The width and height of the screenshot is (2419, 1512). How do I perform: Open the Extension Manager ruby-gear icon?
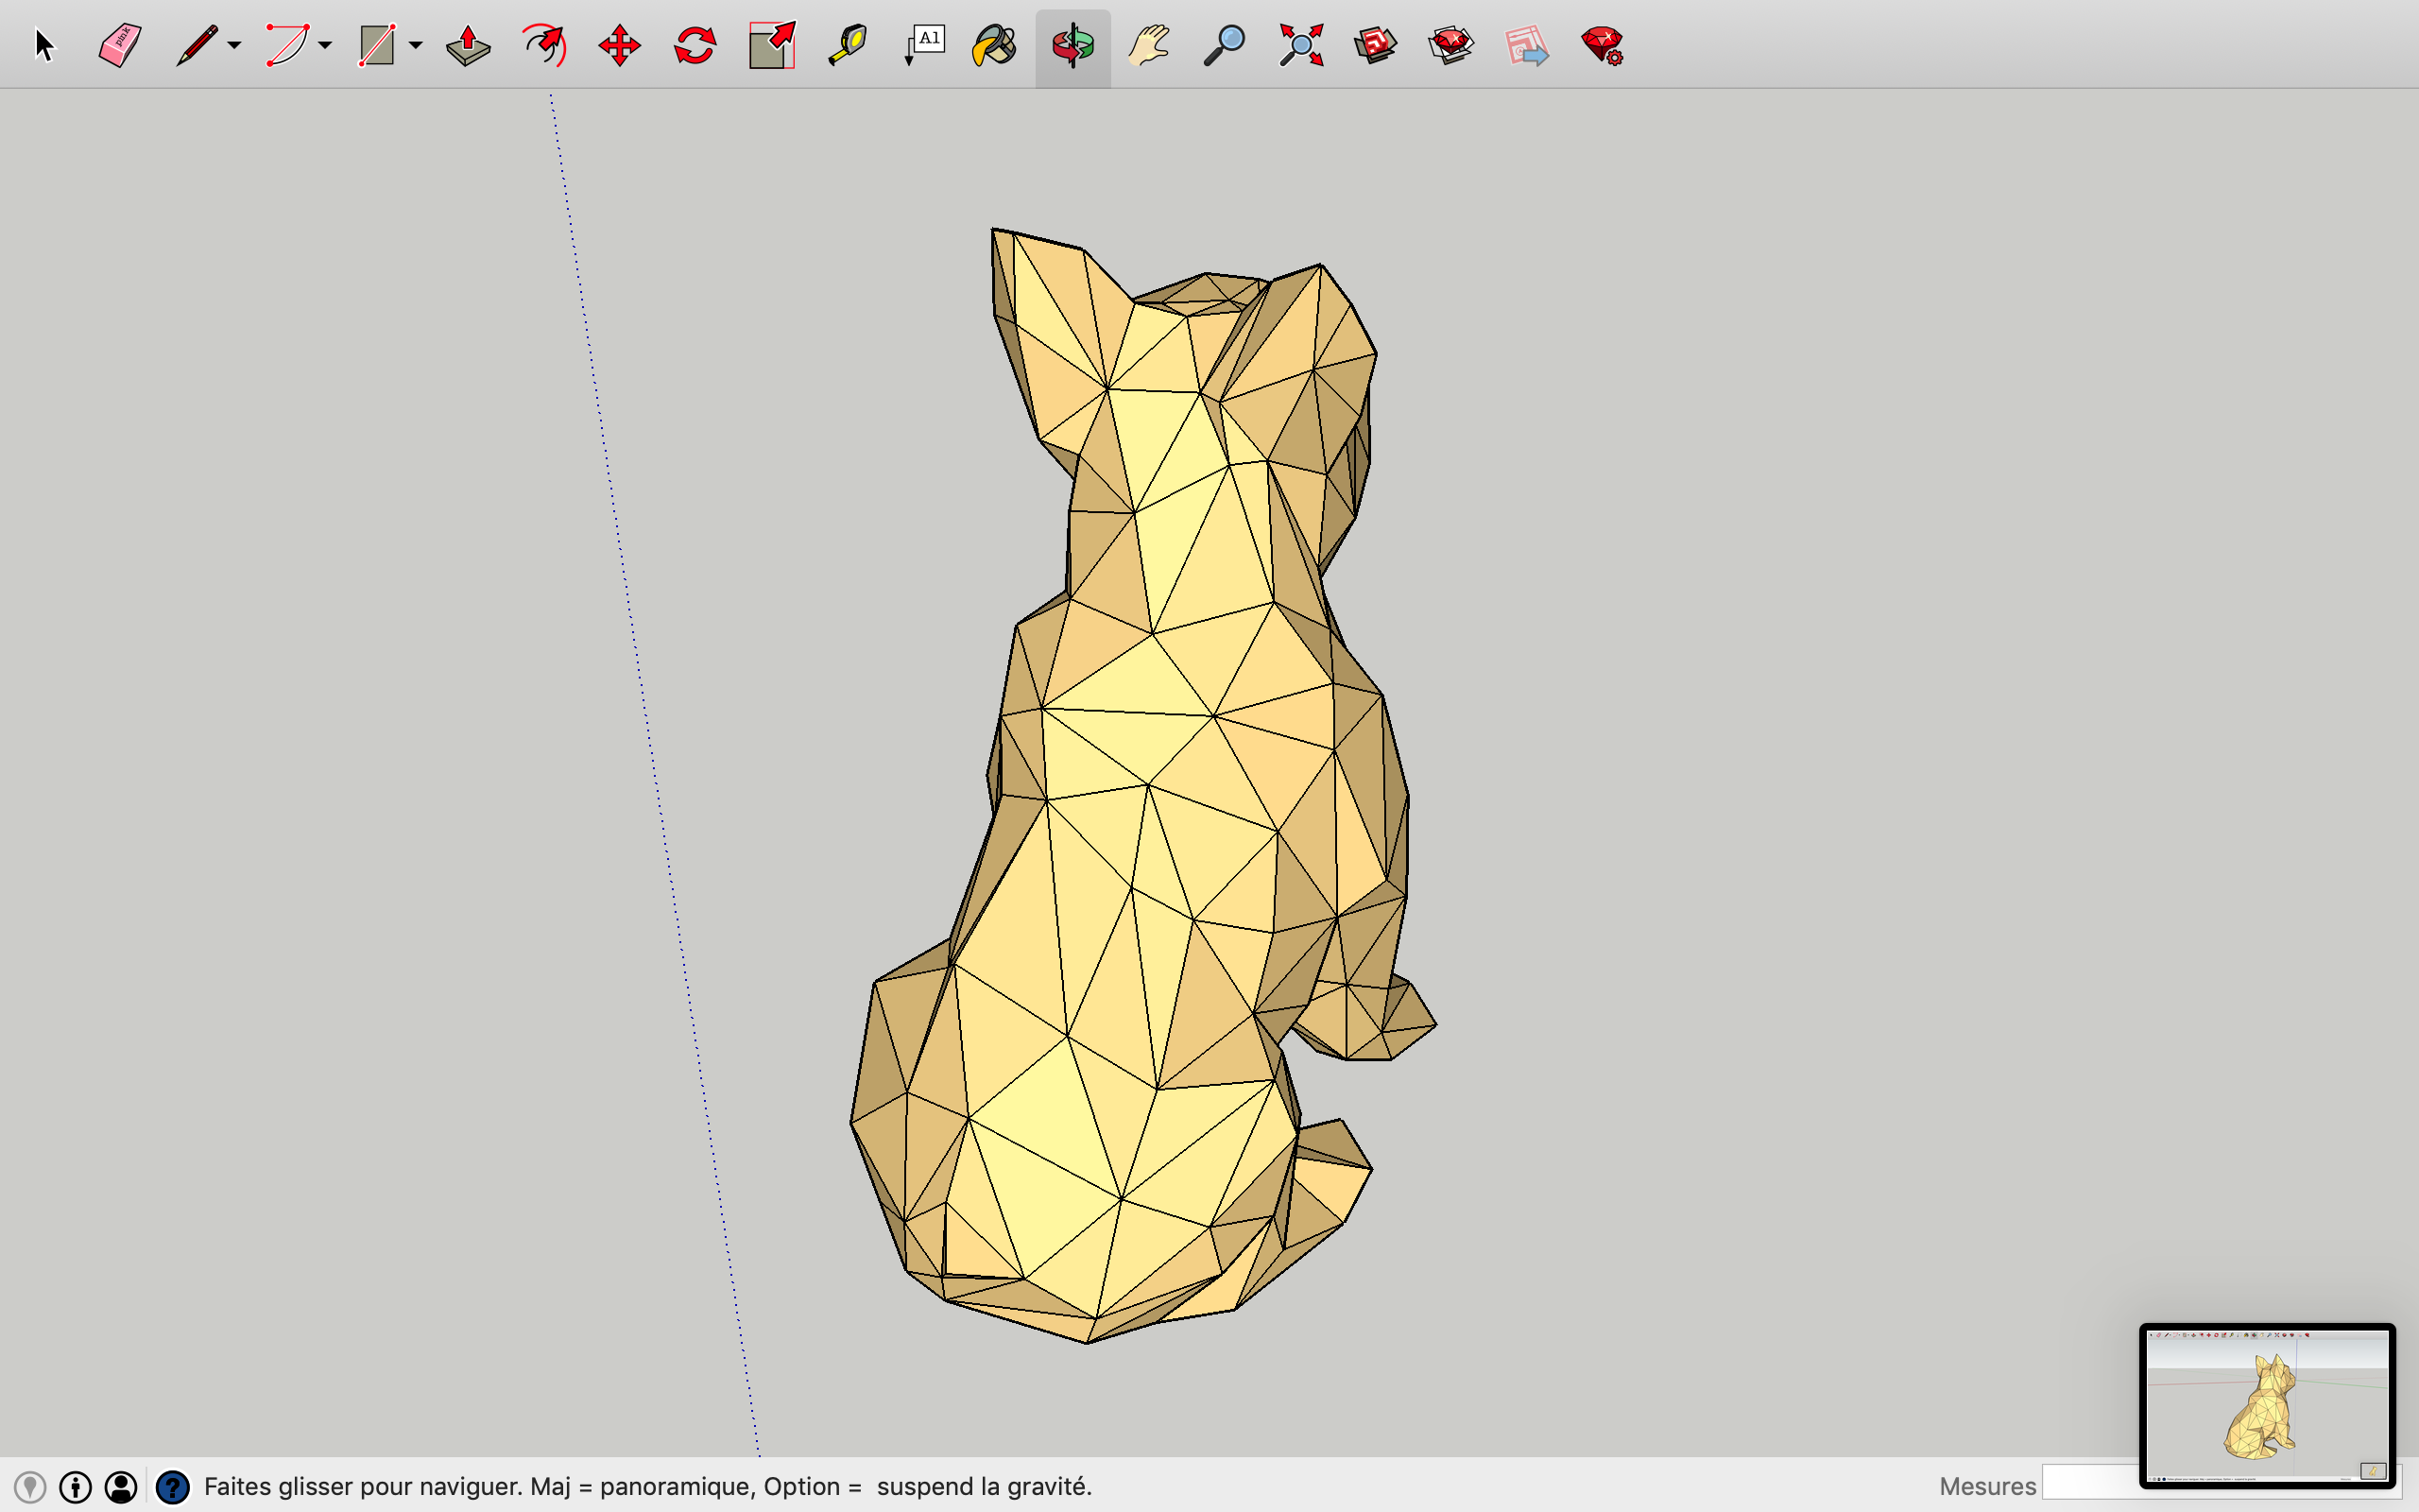point(1602,45)
